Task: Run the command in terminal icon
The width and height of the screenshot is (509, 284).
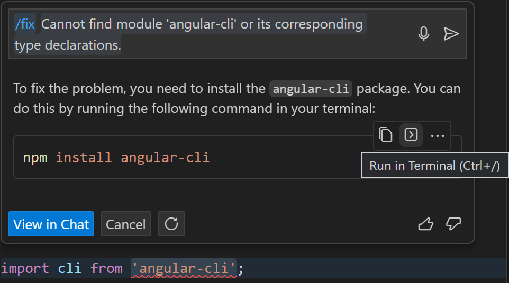Action: (411, 135)
